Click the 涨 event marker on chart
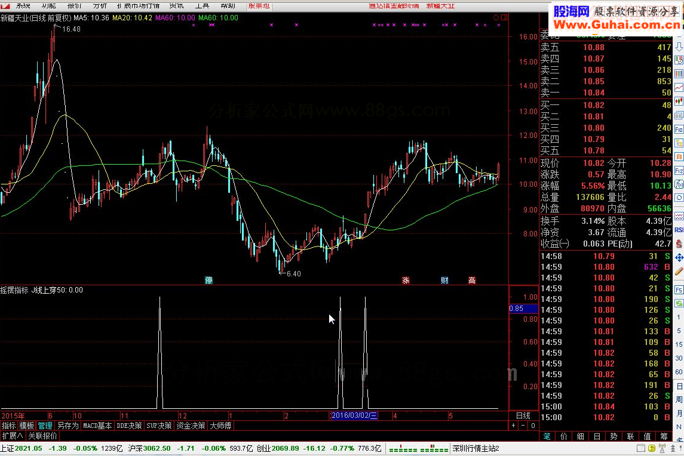Viewport: 684px width, 456px height. 406,281
